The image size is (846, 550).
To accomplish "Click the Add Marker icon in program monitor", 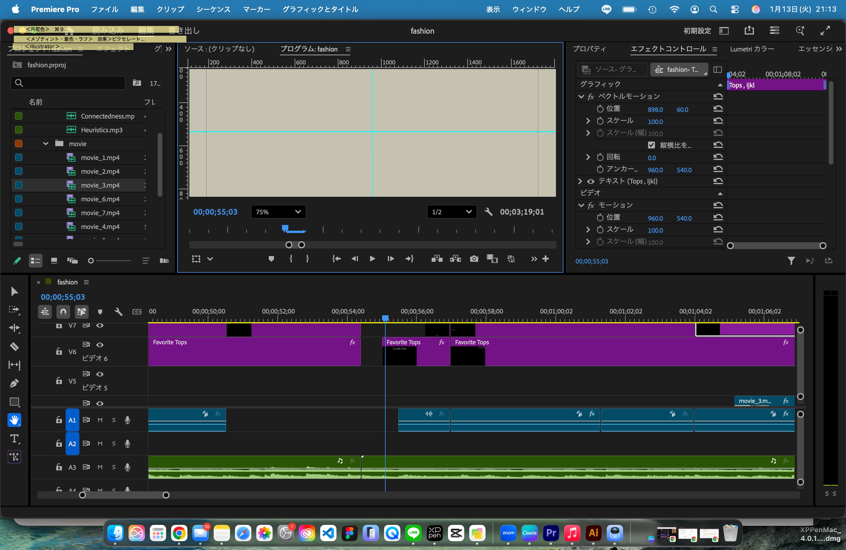I will pos(271,259).
